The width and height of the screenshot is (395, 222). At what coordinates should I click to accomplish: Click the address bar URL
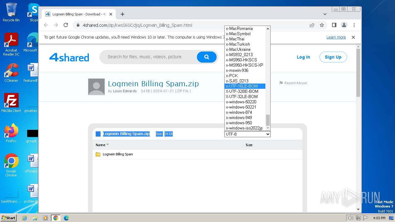137,25
